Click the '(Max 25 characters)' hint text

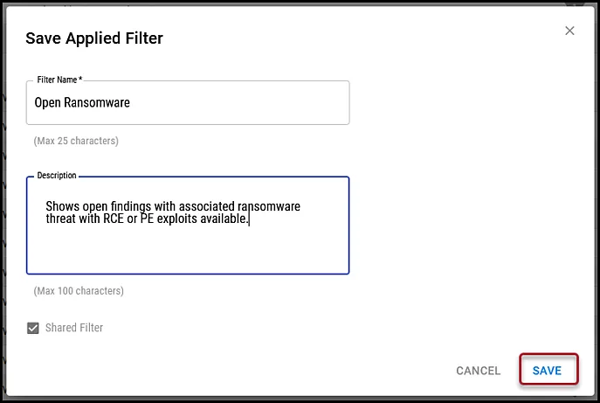tap(76, 141)
